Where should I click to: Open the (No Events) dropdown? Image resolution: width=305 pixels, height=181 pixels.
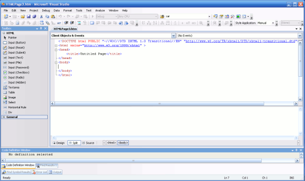coord(300,35)
